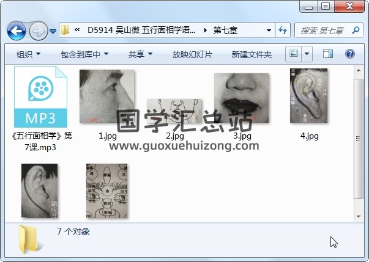Viewport: 369px width, 262px height.
Task: Close the Explorer window
Action: coord(349,6)
